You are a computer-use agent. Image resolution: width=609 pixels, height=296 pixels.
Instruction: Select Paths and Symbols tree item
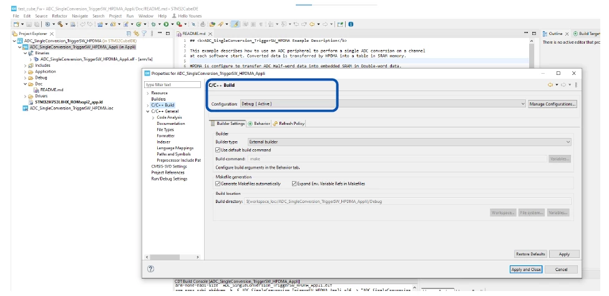pyautogui.click(x=173, y=154)
